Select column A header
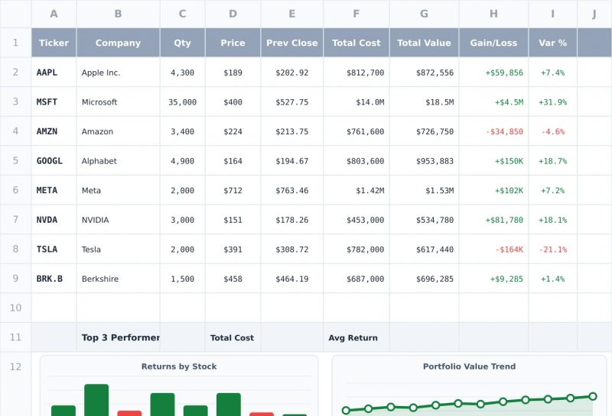The height and width of the screenshot is (416, 612). point(54,14)
